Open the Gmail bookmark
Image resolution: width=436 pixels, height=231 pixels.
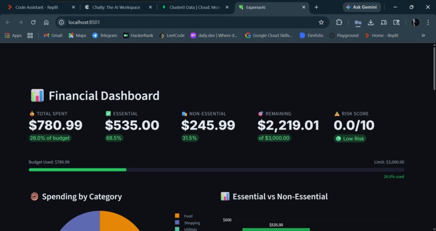click(x=53, y=35)
